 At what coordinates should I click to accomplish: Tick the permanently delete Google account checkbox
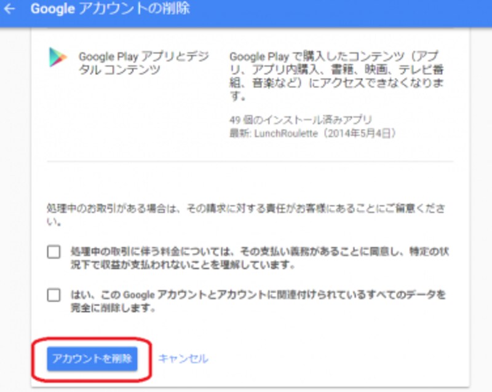pyautogui.click(x=54, y=295)
